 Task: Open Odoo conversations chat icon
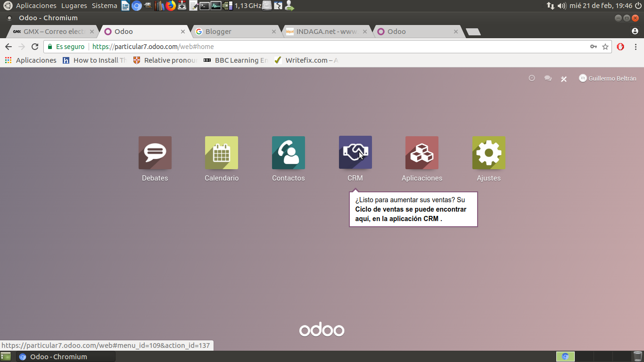coord(548,78)
